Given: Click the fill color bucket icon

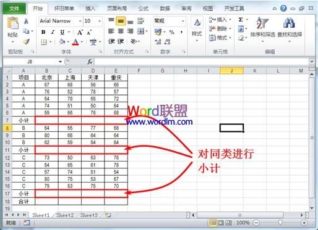Looking at the screenshot, I should coord(62,42).
